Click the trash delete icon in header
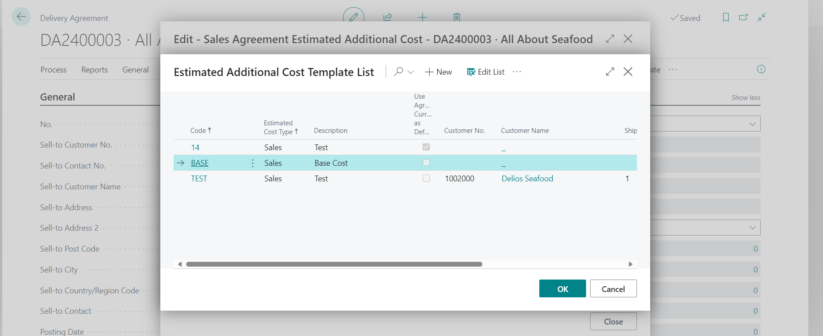Viewport: 823px width, 336px height. (456, 17)
